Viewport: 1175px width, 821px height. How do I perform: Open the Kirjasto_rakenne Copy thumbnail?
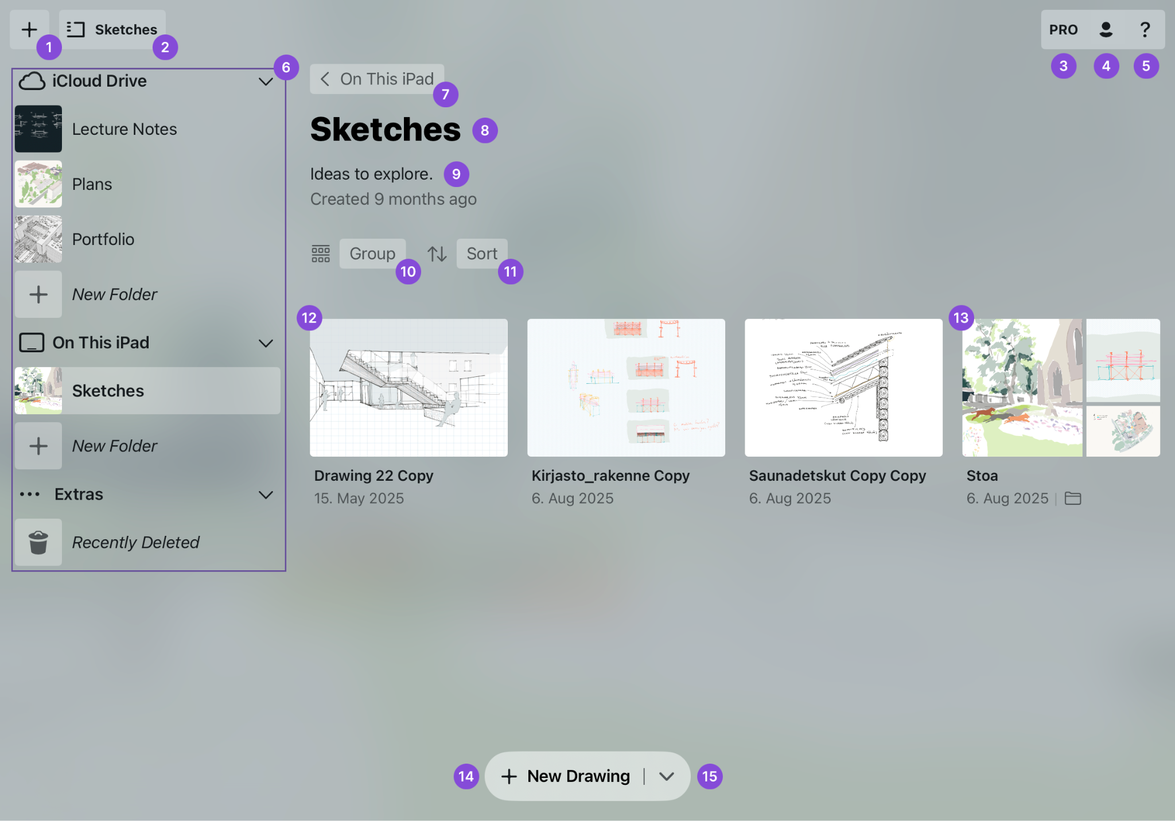tap(626, 388)
